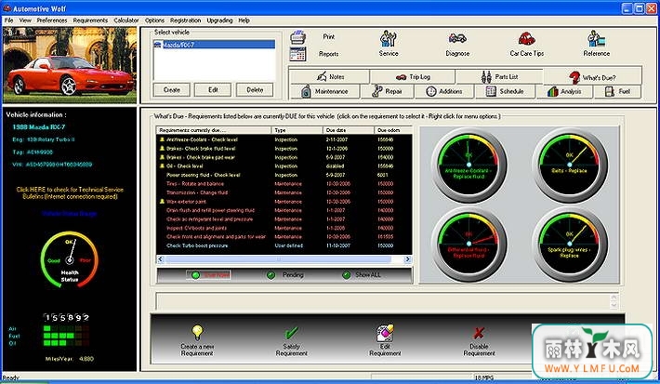
Task: Click the 155892 odometer reading
Action: pos(67,317)
